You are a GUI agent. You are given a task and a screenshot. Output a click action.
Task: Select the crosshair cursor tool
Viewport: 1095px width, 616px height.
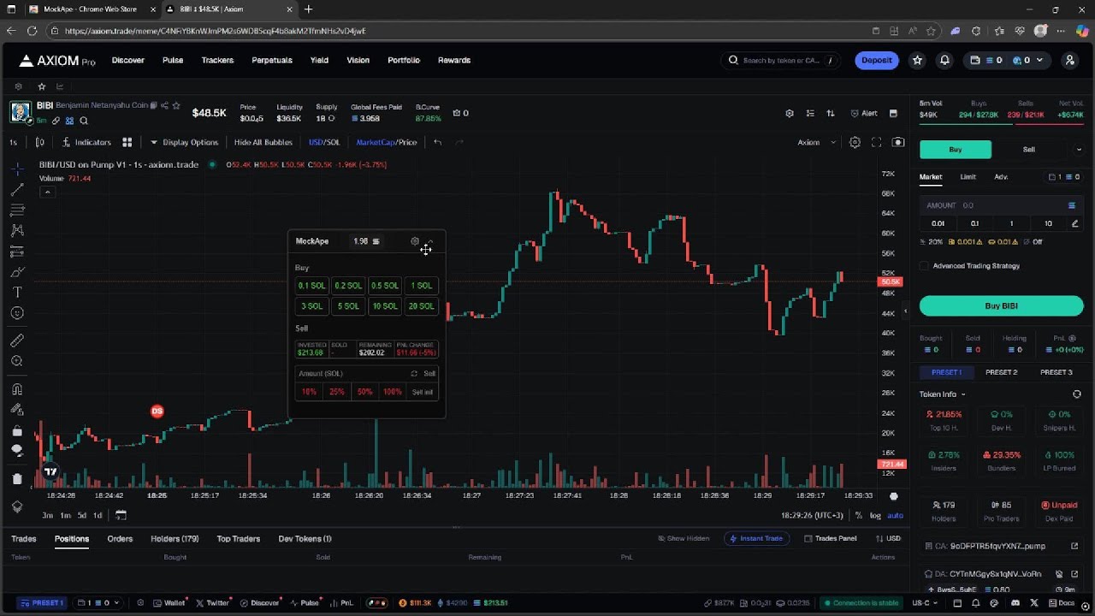point(17,169)
